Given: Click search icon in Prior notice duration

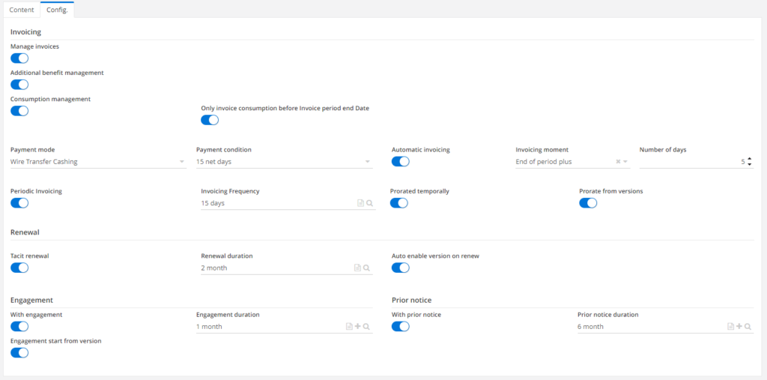Looking at the screenshot, I should click(748, 327).
